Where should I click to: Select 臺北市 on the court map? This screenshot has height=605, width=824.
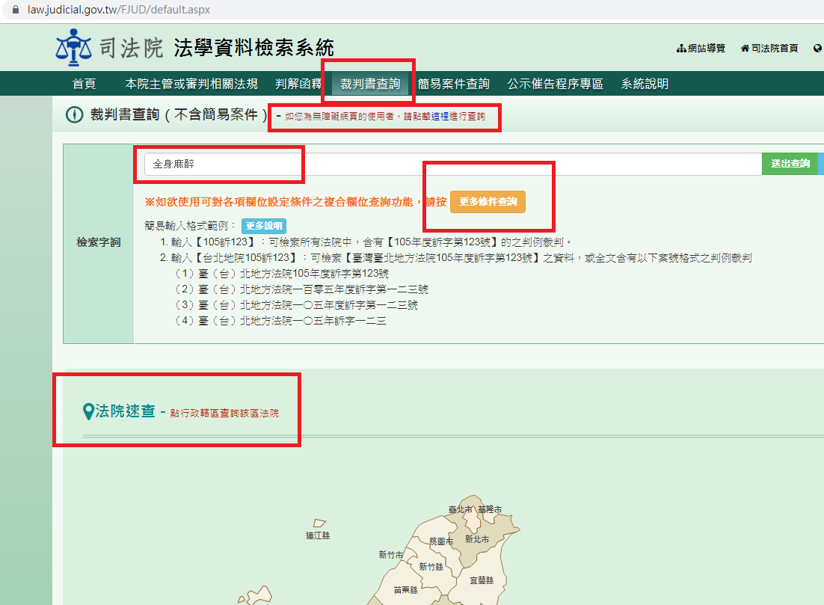(461, 509)
